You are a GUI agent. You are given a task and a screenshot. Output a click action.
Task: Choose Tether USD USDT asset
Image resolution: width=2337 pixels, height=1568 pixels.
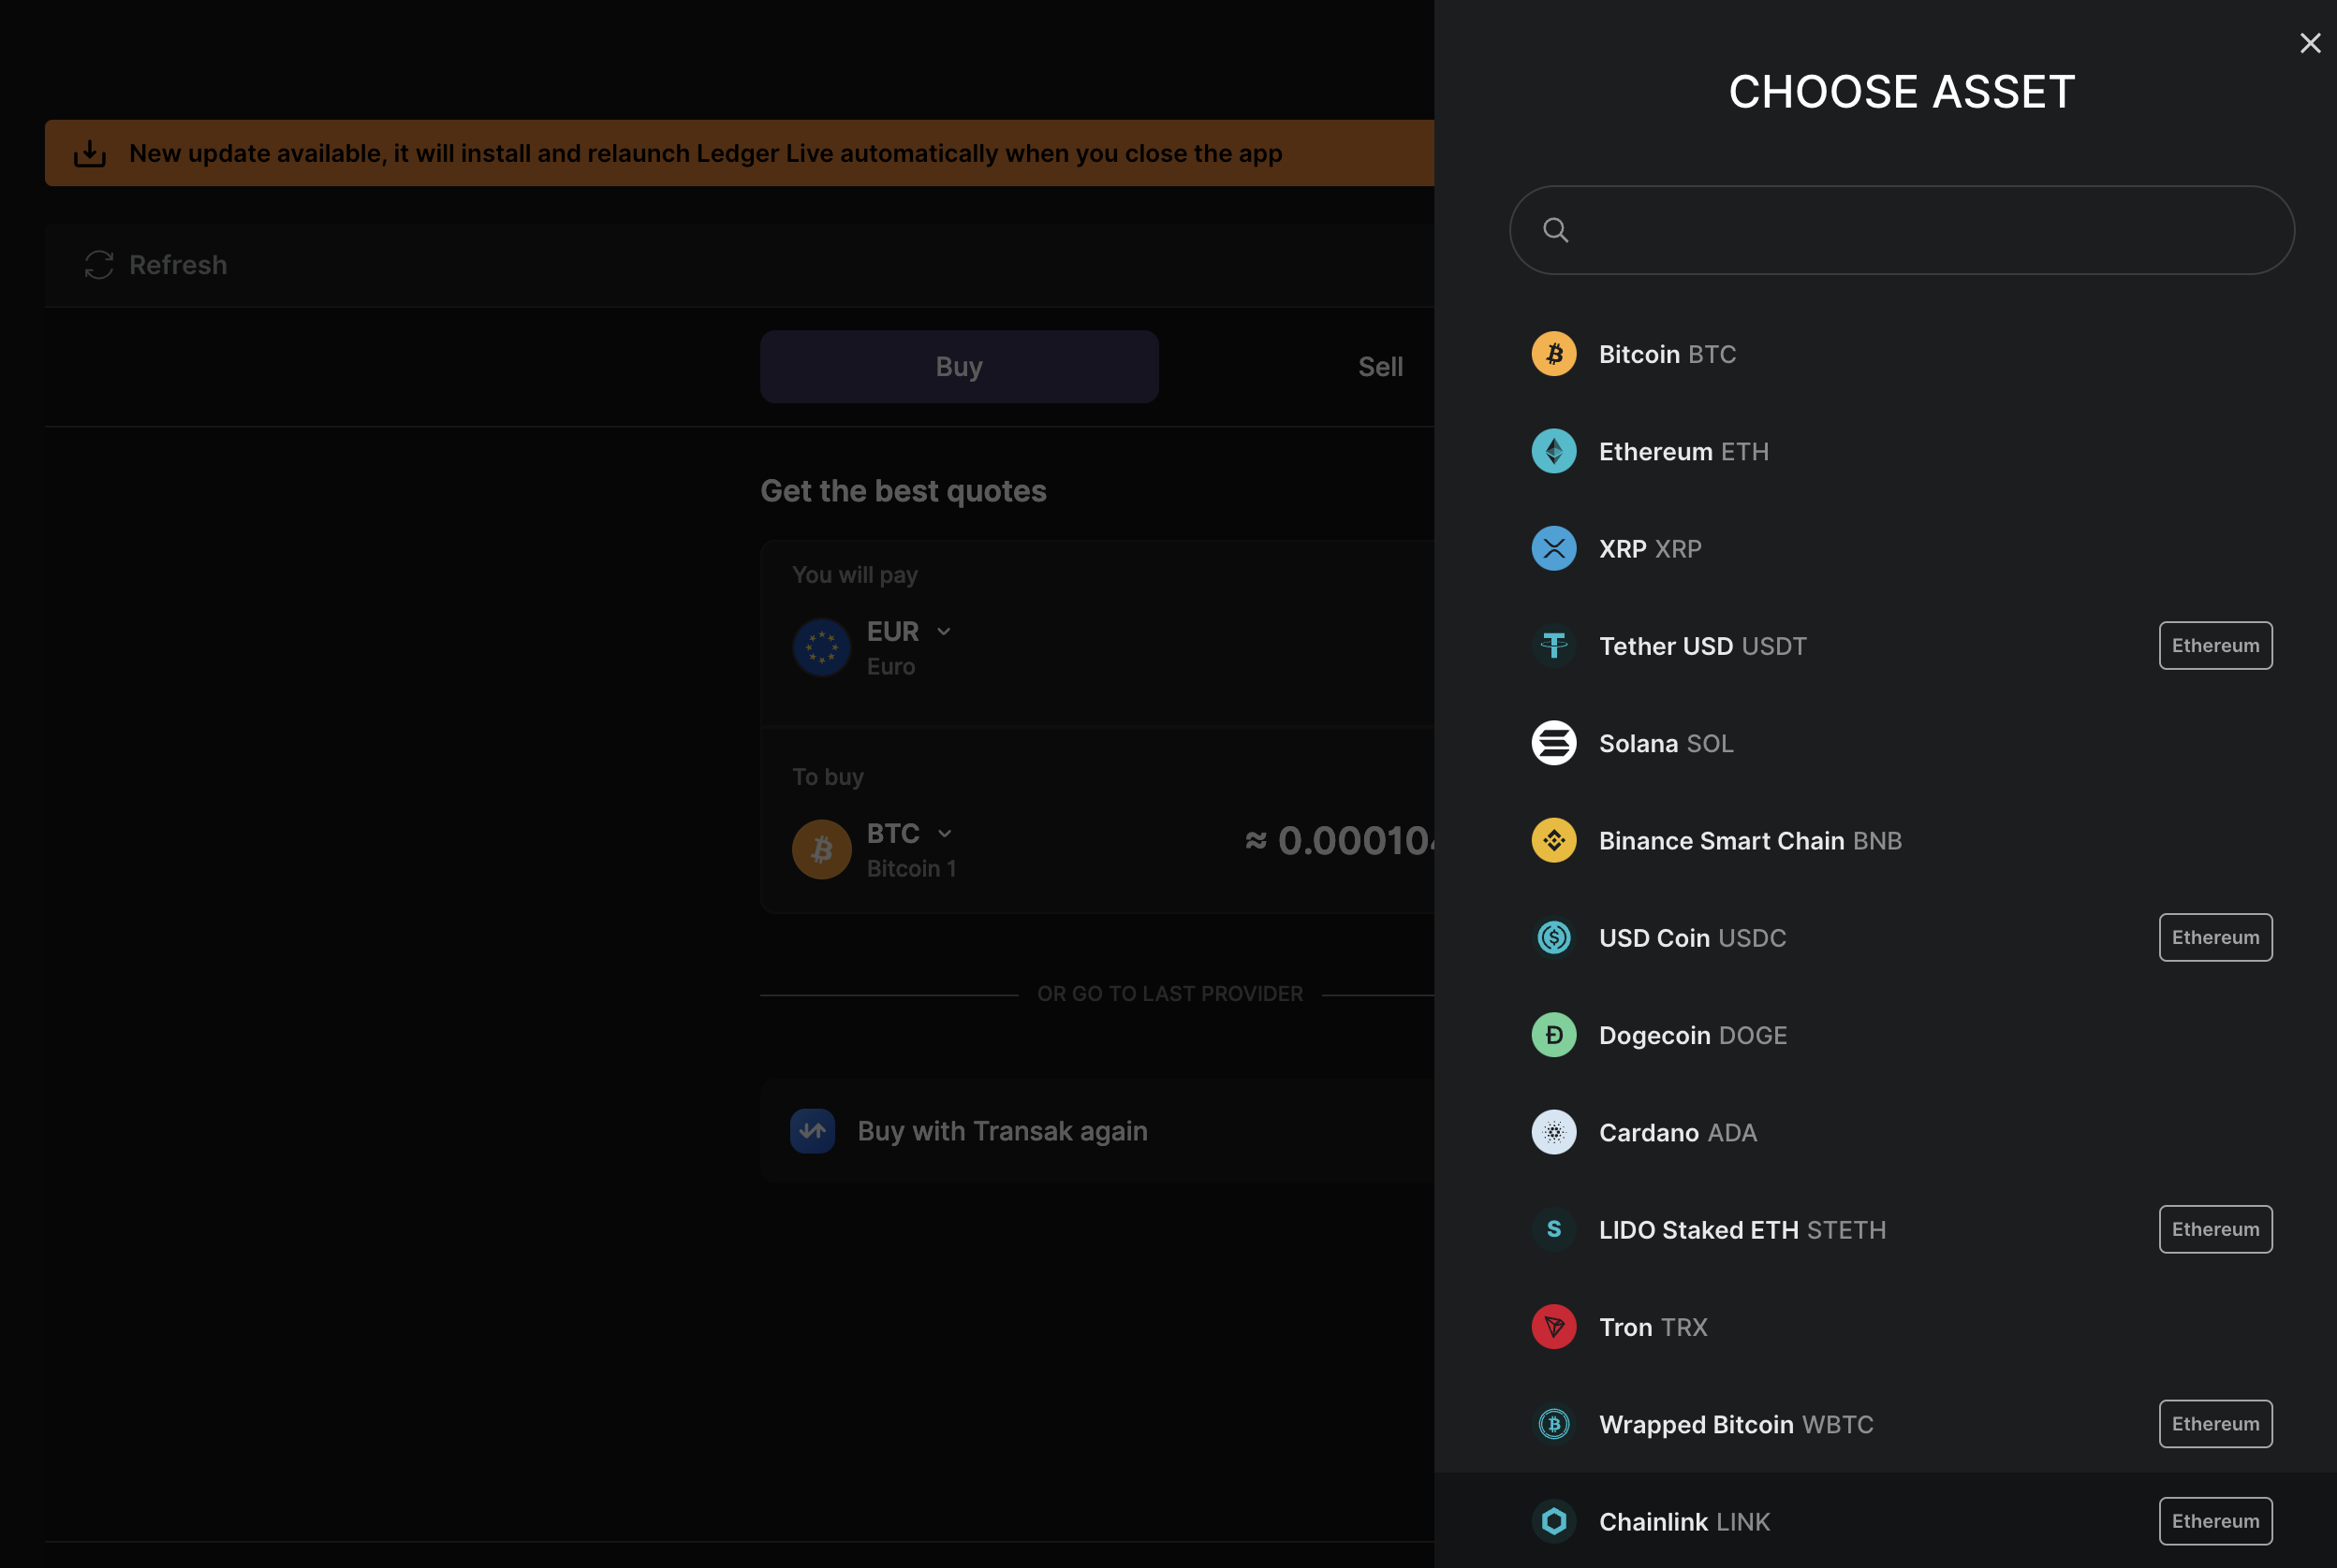click(x=1702, y=646)
